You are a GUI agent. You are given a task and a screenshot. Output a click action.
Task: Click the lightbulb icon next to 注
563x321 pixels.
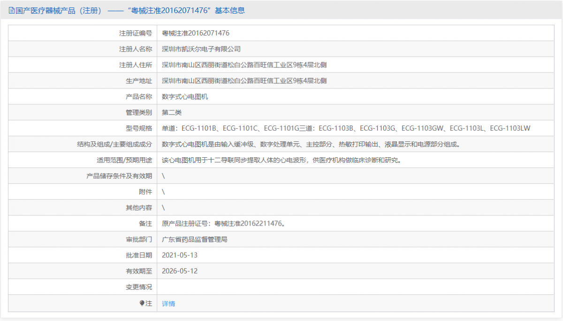(x=142, y=303)
